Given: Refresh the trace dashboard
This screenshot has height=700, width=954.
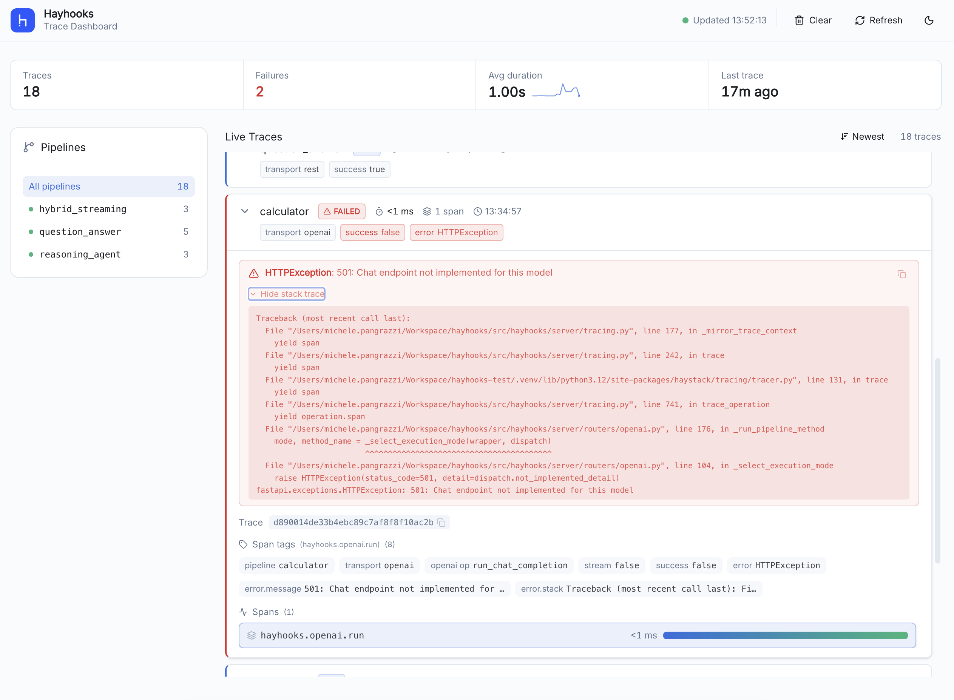Looking at the screenshot, I should (x=878, y=20).
